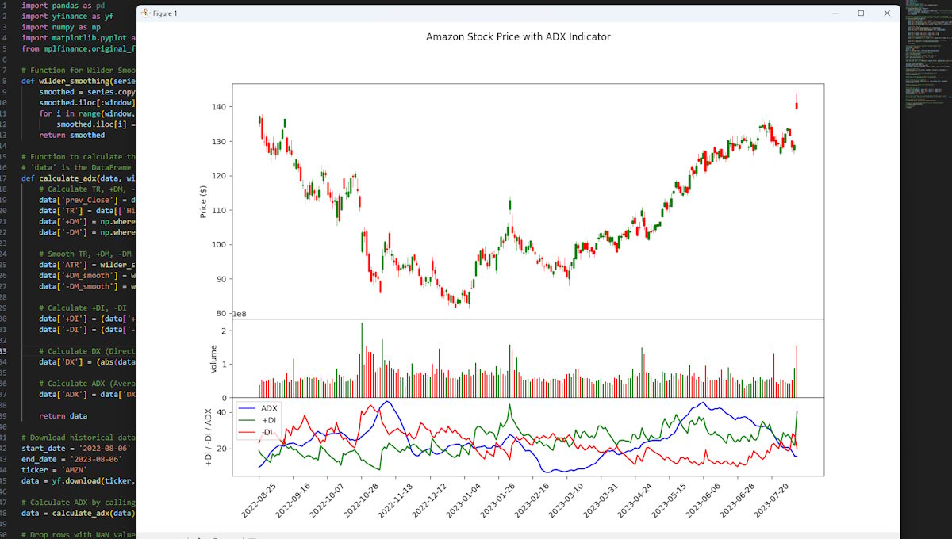Open the Configure subplots icon
Screen dimensions: 952x539
[x=230, y=537]
